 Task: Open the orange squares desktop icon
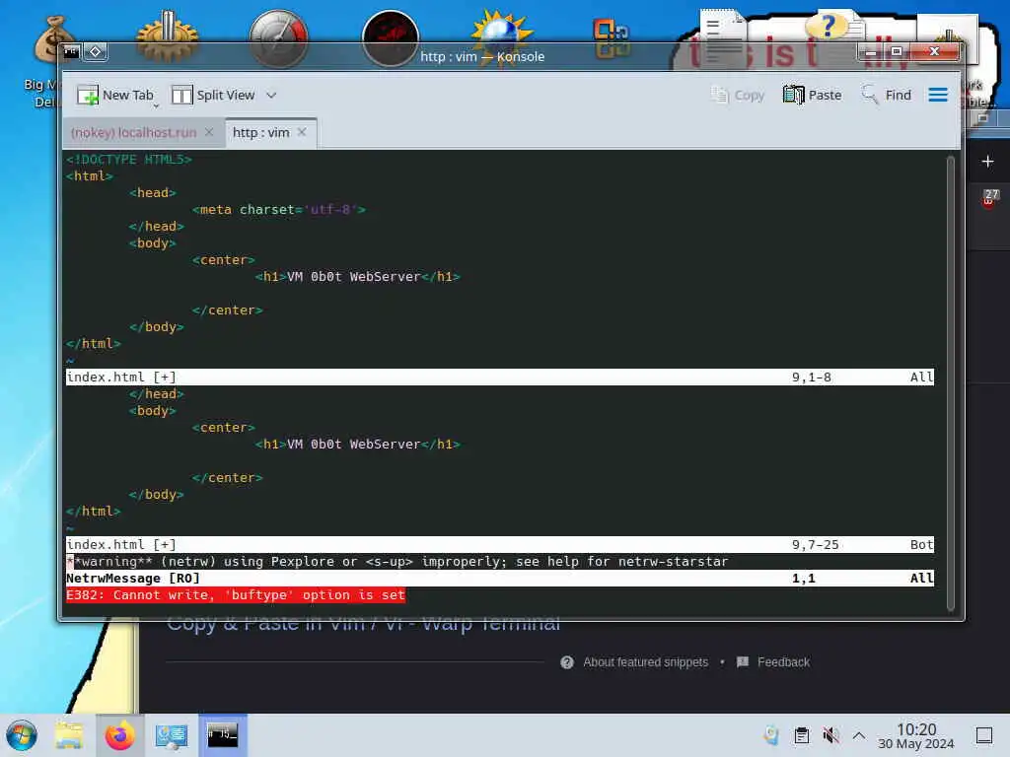[x=612, y=37]
